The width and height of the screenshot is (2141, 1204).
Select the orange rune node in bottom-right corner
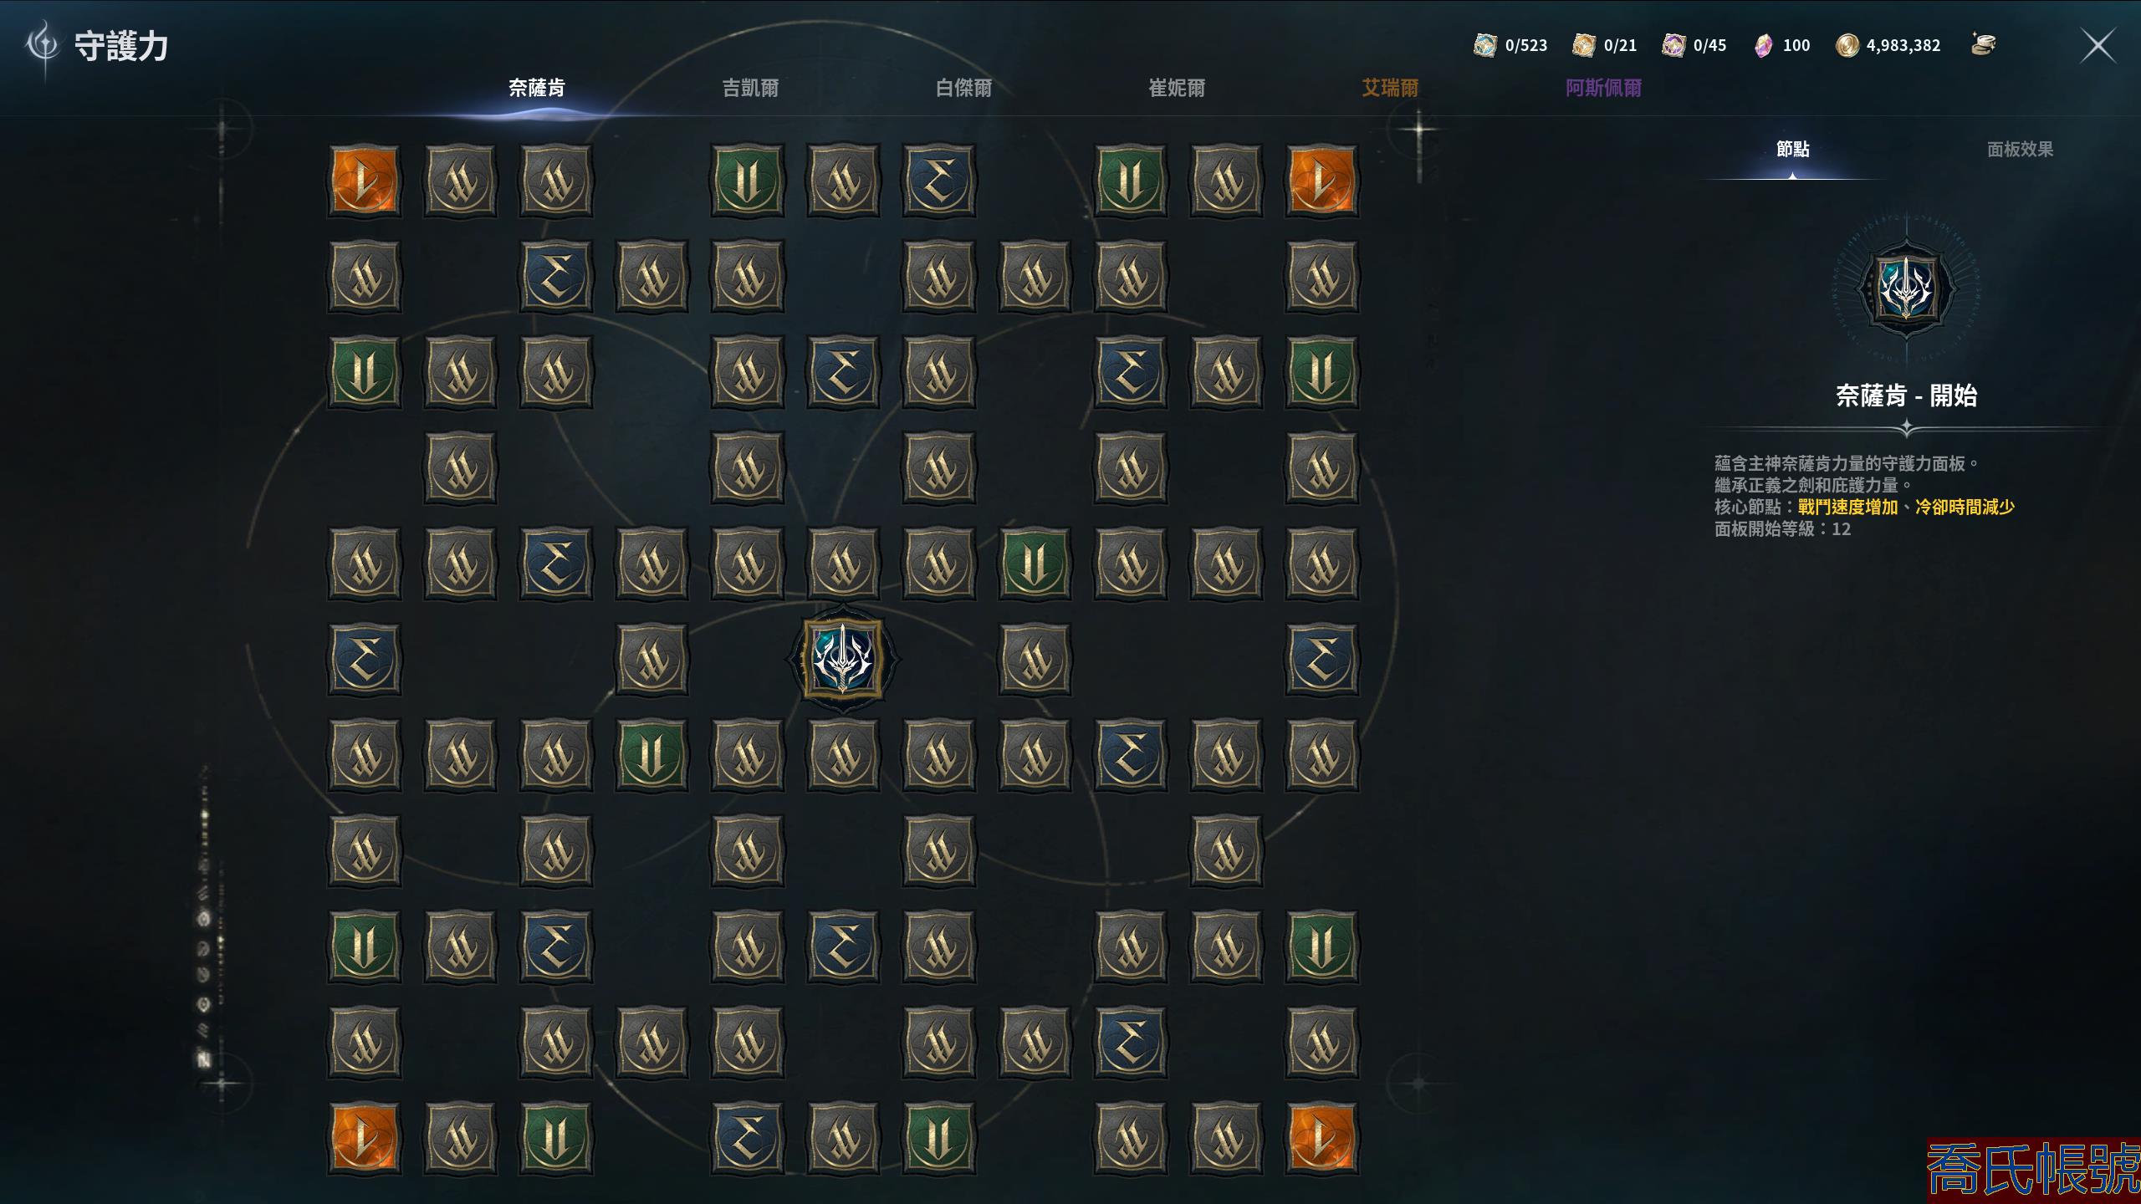[1321, 1138]
